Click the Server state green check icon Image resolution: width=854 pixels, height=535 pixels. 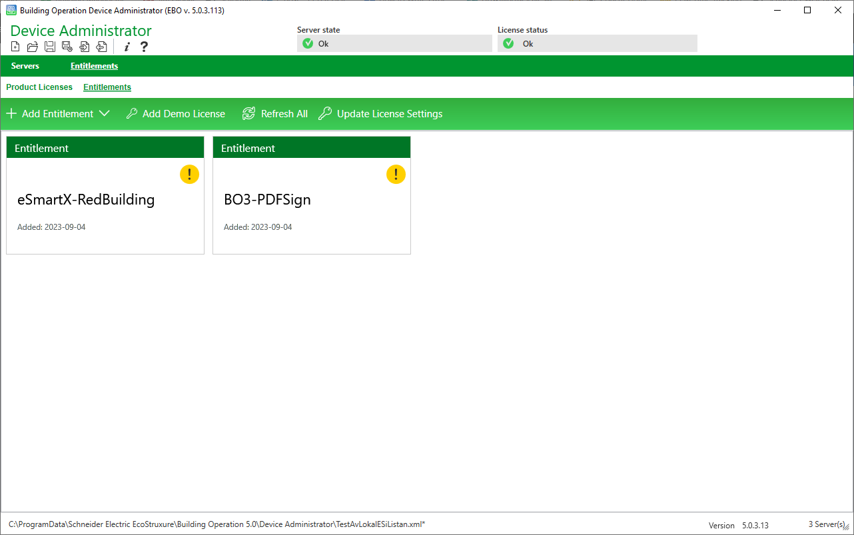click(307, 43)
